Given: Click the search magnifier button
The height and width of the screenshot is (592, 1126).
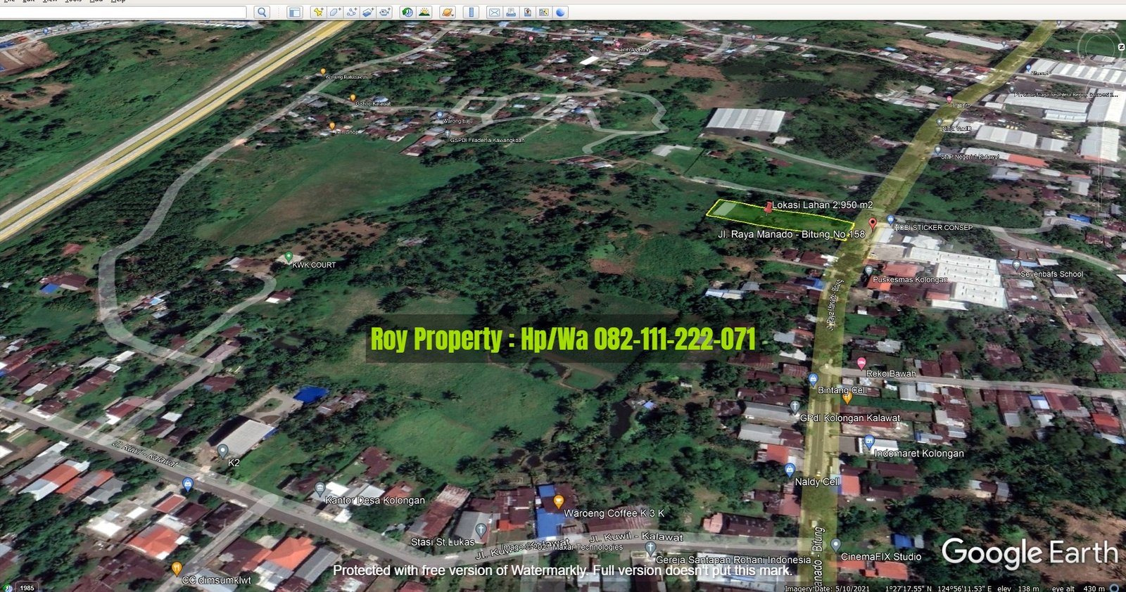Looking at the screenshot, I should (262, 12).
